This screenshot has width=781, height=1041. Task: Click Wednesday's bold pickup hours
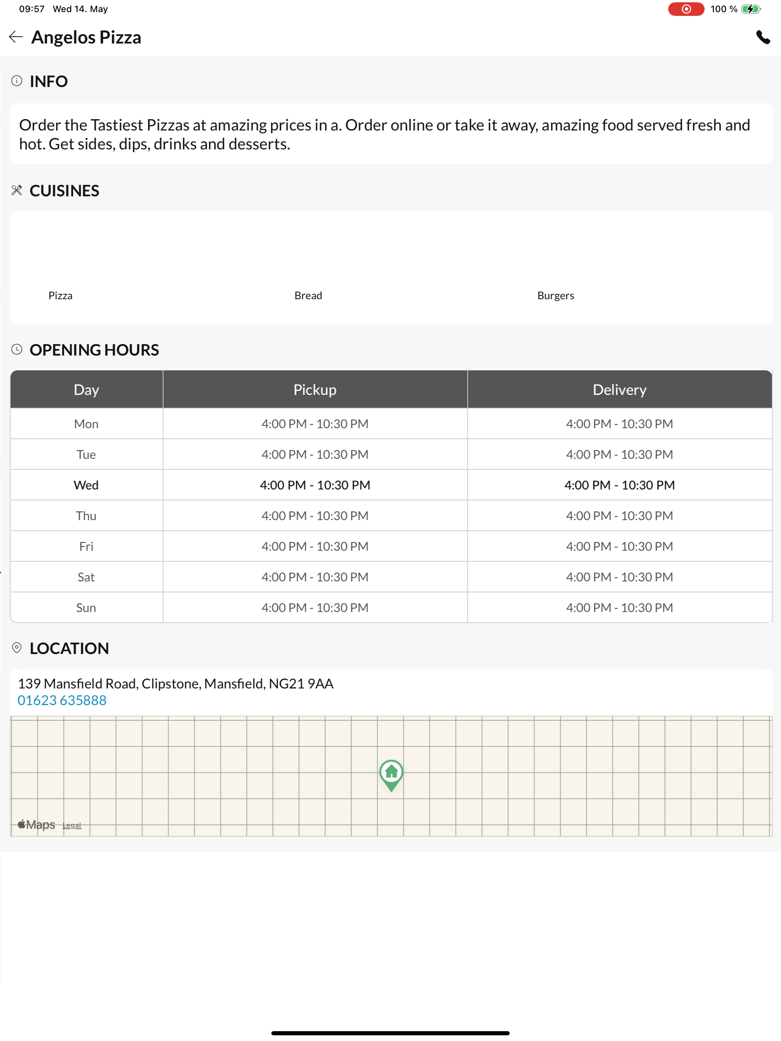(315, 485)
